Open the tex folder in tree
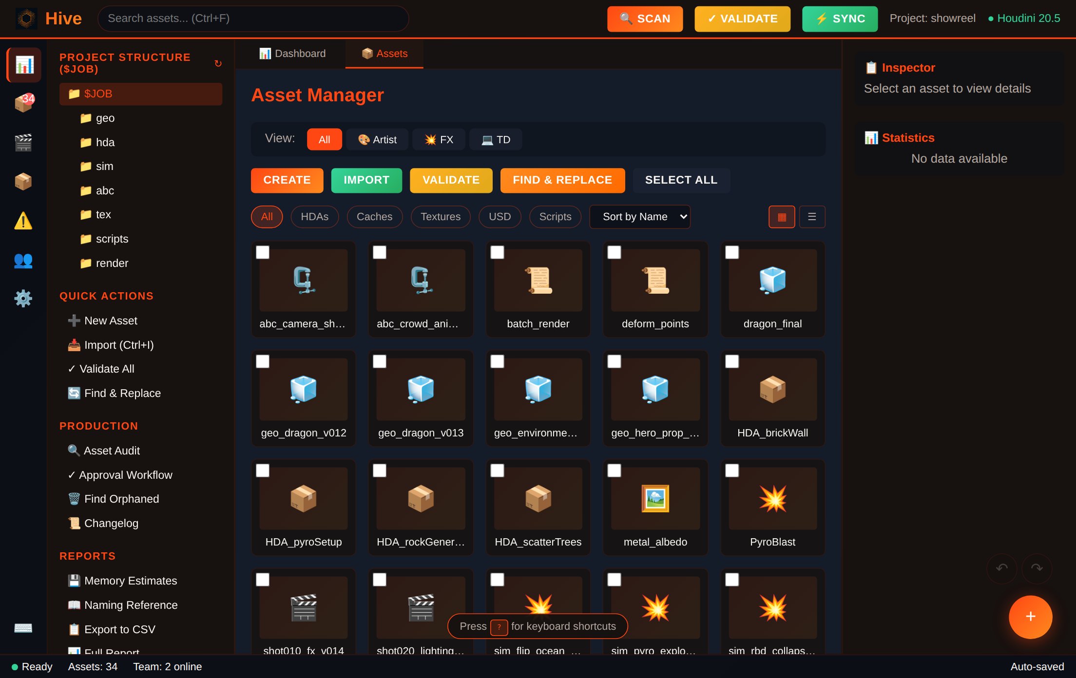Screen dimensions: 1076x678 pos(146,214)
